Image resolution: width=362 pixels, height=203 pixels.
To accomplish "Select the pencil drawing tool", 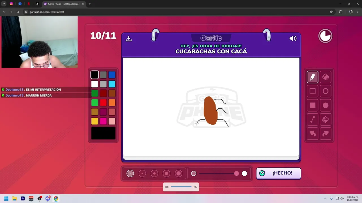I will pyautogui.click(x=313, y=77).
